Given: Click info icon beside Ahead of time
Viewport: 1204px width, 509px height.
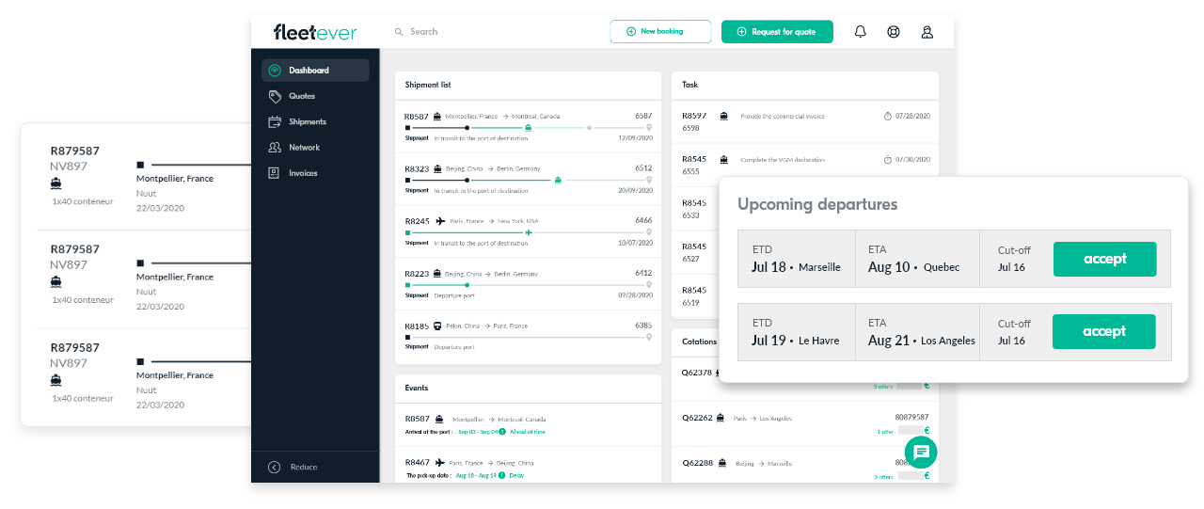Looking at the screenshot, I should pos(502,432).
